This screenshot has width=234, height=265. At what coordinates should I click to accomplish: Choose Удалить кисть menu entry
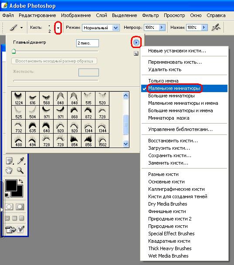[x=184, y=69]
